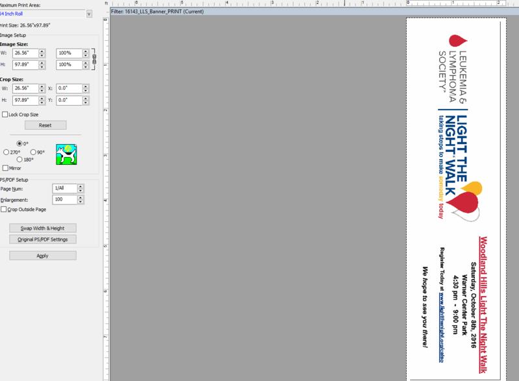Decrease Page Num with down arrow
This screenshot has width=519, height=381.
pos(80,191)
